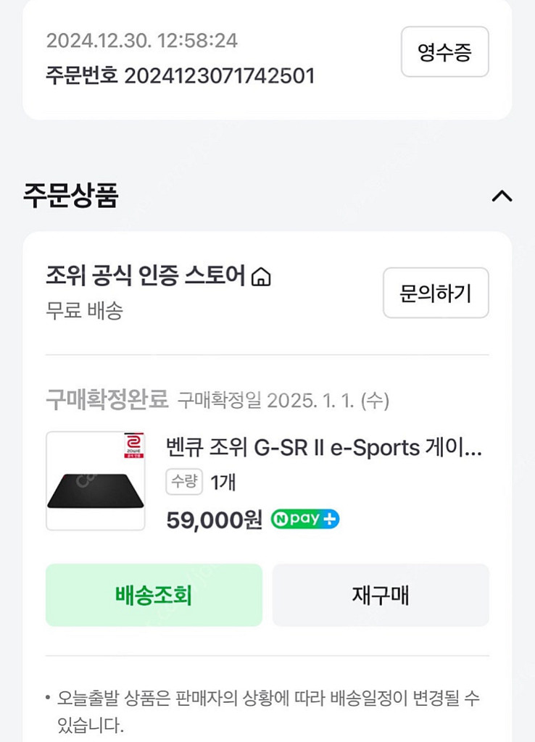Tap the 문의하기 inquiry button

[436, 293]
